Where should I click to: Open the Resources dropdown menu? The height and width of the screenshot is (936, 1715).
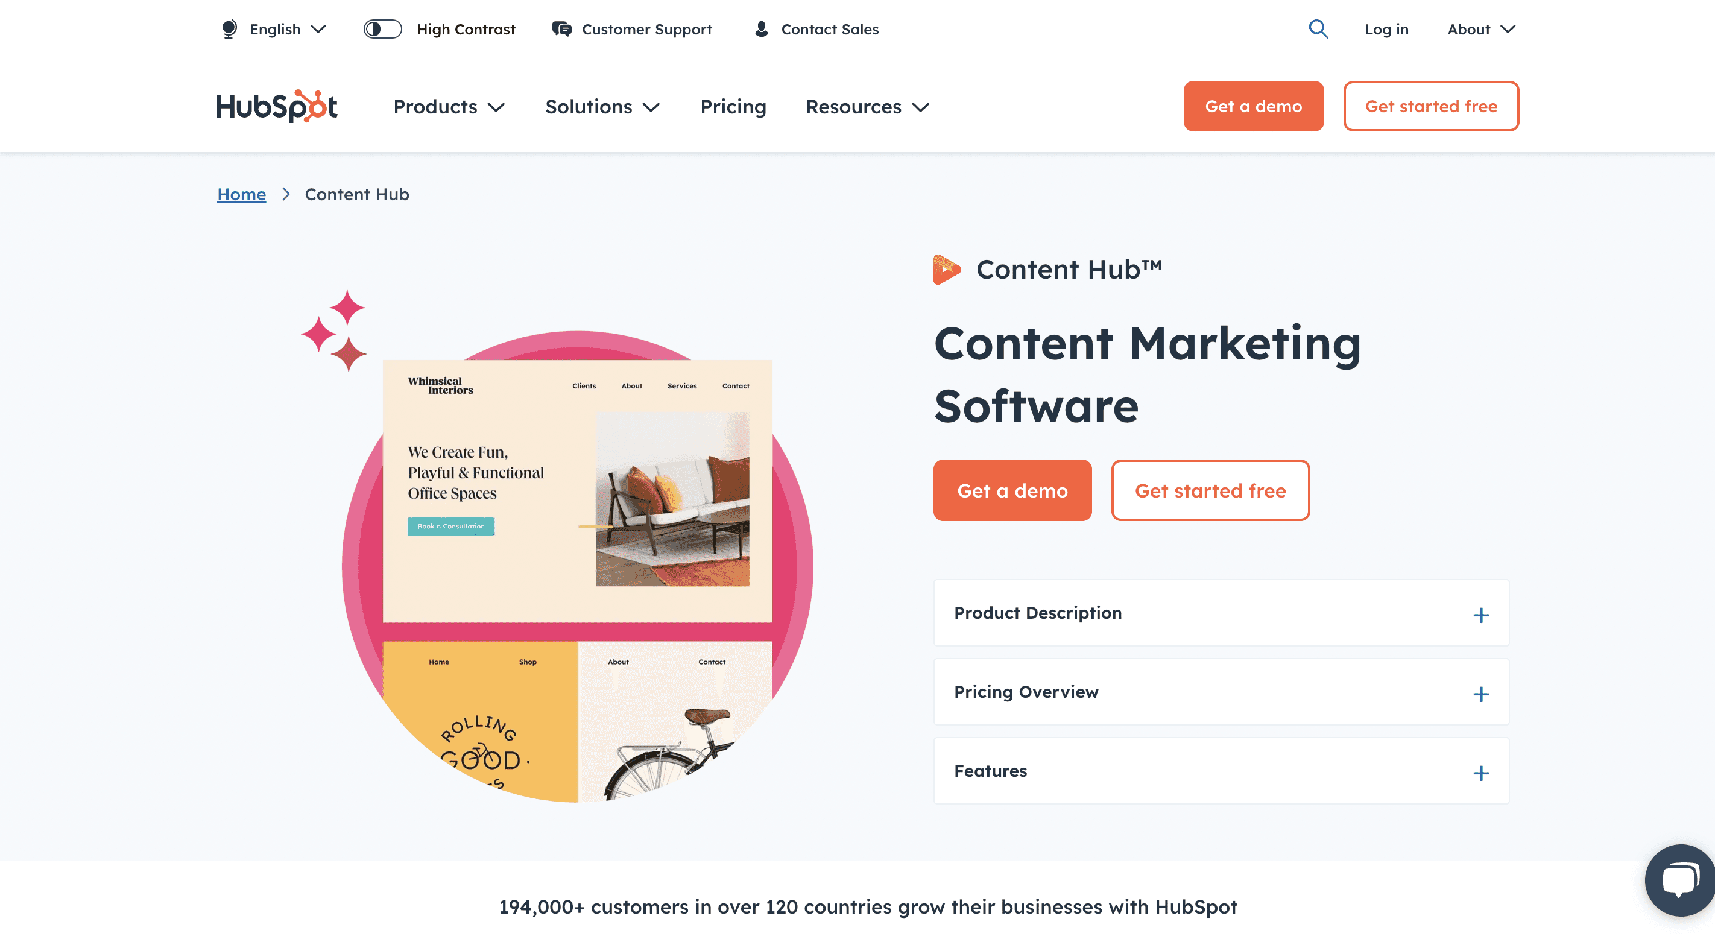pos(868,106)
